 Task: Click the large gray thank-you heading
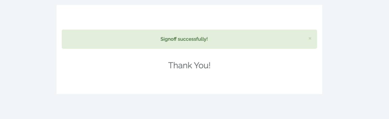189,65
